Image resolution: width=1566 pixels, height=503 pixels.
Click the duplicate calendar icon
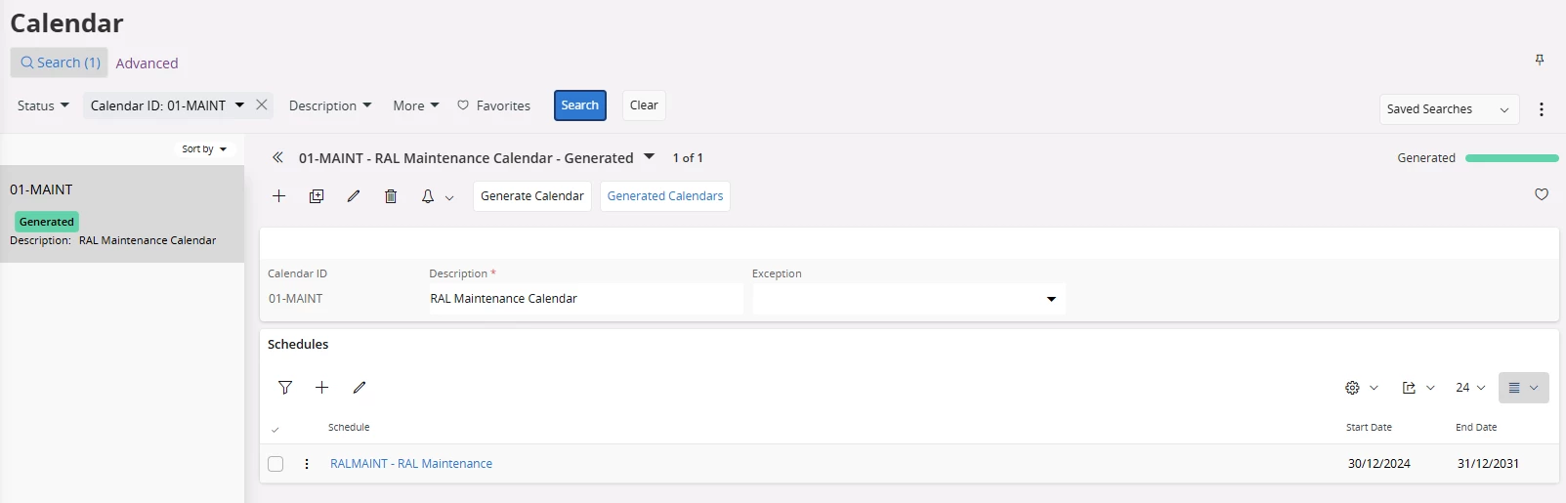pos(317,196)
